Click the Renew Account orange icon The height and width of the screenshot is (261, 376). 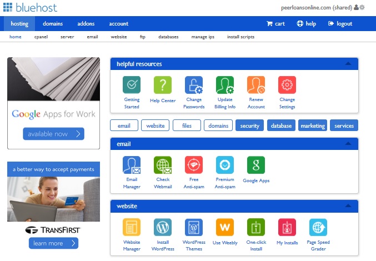[256, 84]
